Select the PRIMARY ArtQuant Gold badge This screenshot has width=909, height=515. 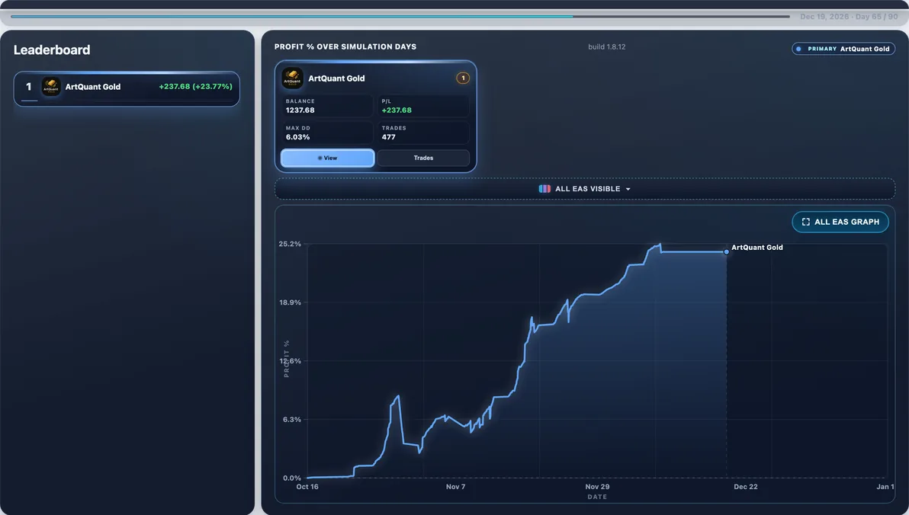(x=843, y=49)
